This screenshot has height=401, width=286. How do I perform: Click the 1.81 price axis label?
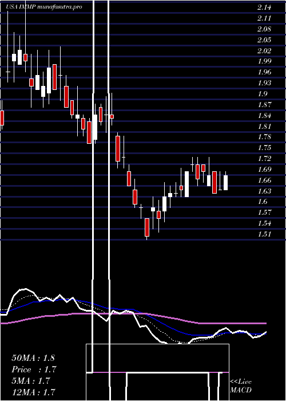coord(264,127)
